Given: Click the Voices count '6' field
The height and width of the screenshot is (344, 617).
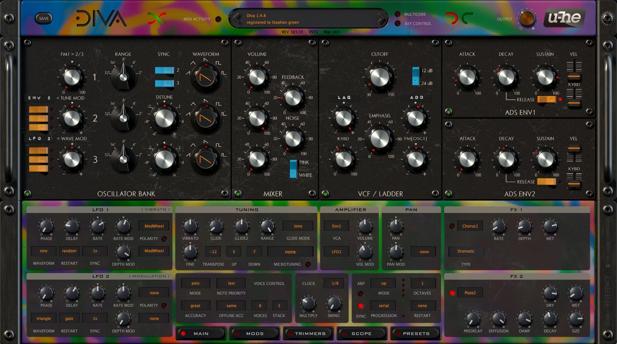Looking at the screenshot, I should 260,306.
